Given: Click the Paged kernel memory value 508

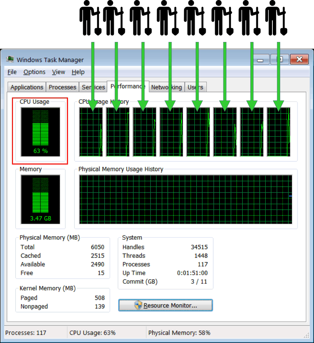Looking at the screenshot, I should 100,298.
